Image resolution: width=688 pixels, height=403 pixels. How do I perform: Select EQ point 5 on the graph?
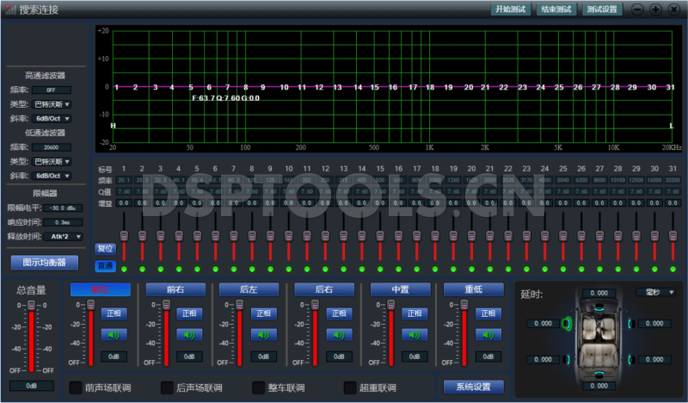point(191,87)
